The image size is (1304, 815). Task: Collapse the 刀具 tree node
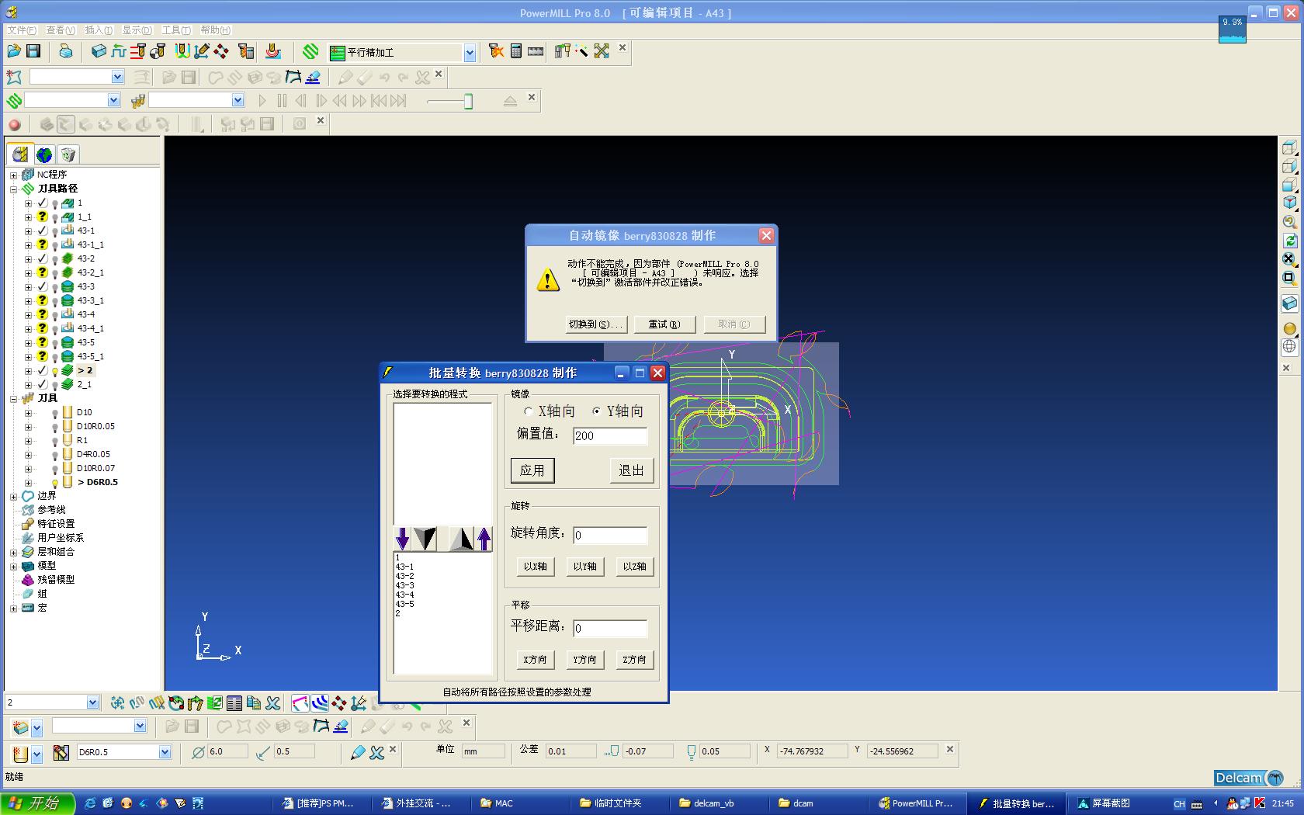(x=13, y=398)
